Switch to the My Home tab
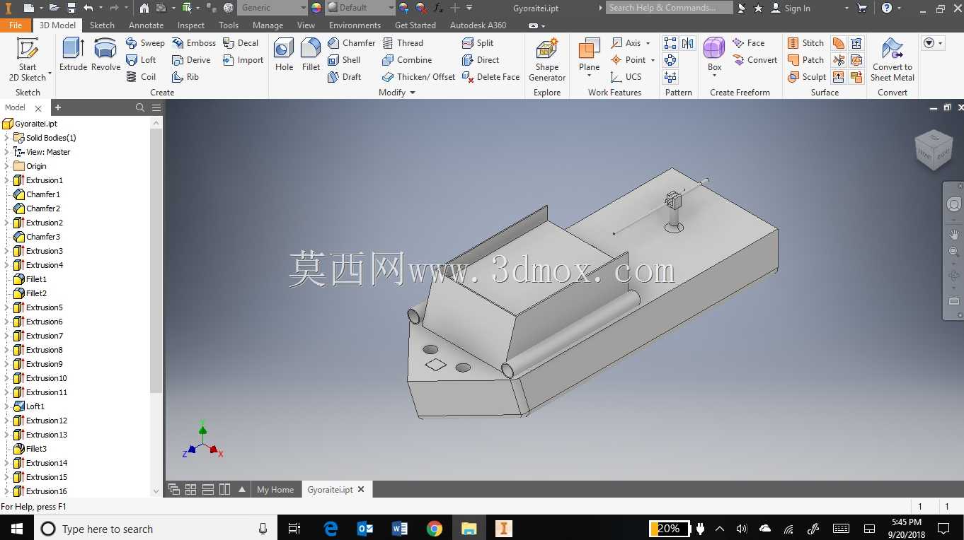The width and height of the screenshot is (964, 540). tap(275, 489)
